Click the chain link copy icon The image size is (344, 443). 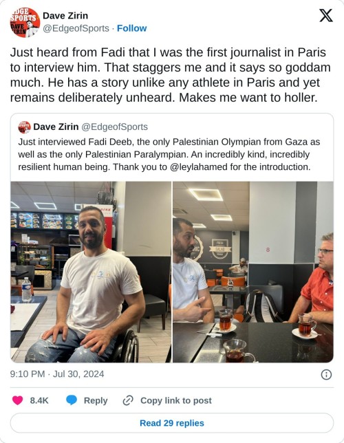(x=128, y=400)
